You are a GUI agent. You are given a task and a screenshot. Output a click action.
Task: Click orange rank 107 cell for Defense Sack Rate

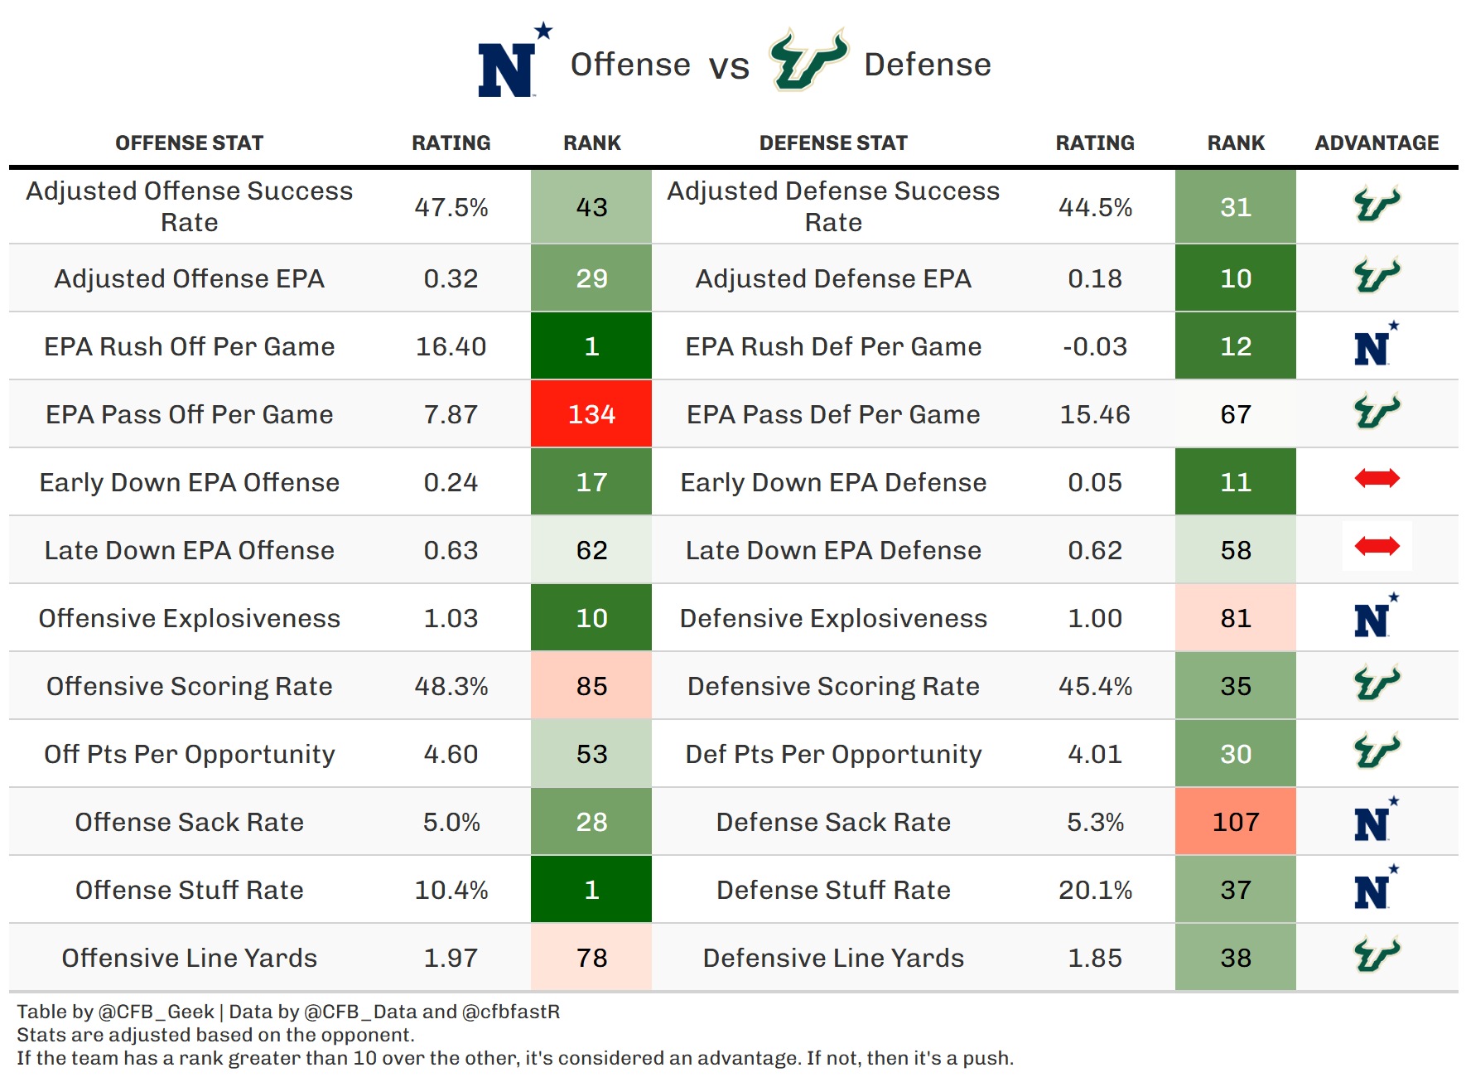(1235, 822)
